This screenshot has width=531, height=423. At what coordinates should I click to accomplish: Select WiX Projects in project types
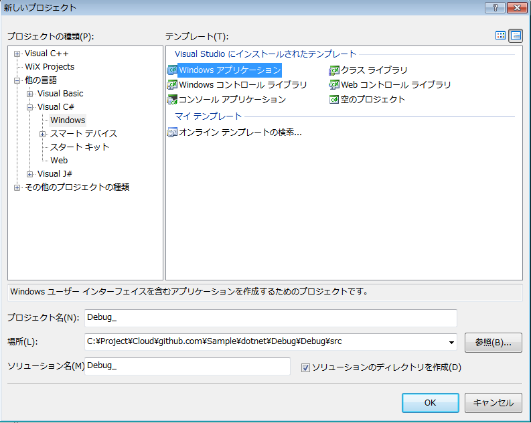tap(50, 67)
